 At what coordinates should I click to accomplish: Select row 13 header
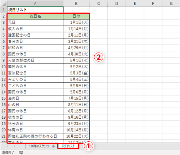click(x=4, y=86)
